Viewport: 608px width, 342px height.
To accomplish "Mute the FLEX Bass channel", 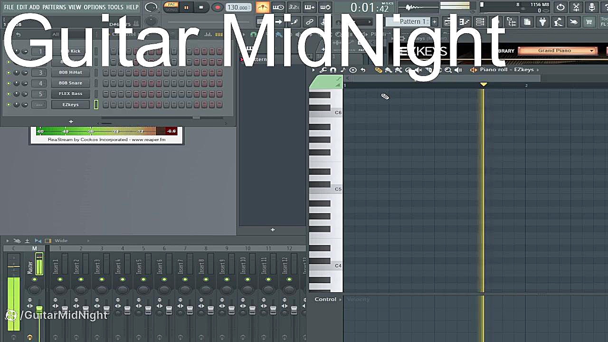I will coord(8,94).
